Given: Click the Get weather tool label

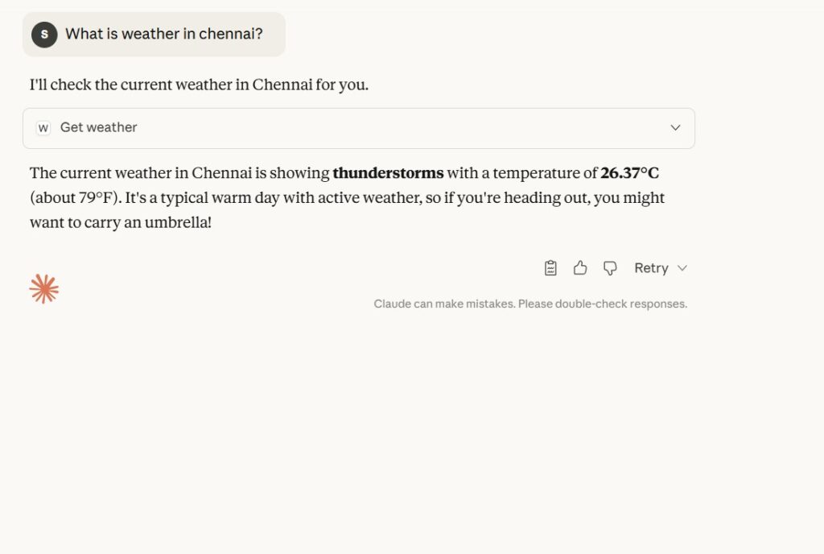Looking at the screenshot, I should [x=98, y=127].
